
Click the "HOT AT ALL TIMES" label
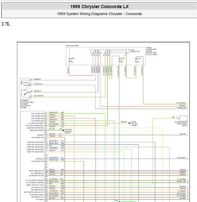(x=72, y=45)
